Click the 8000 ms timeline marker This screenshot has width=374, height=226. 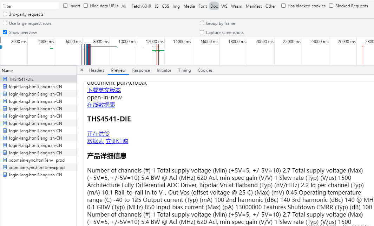(101, 42)
